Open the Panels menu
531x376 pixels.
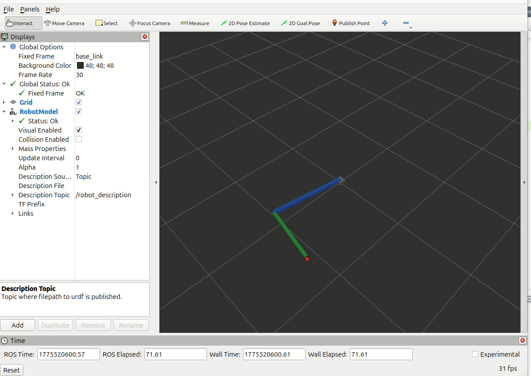click(x=29, y=9)
